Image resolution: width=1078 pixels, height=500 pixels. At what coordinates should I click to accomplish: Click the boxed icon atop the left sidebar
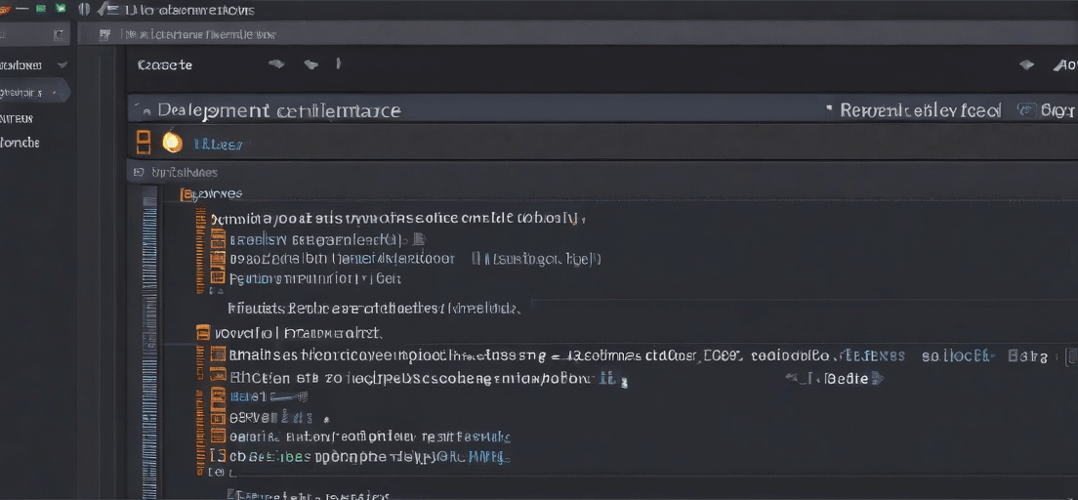pyautogui.click(x=60, y=34)
